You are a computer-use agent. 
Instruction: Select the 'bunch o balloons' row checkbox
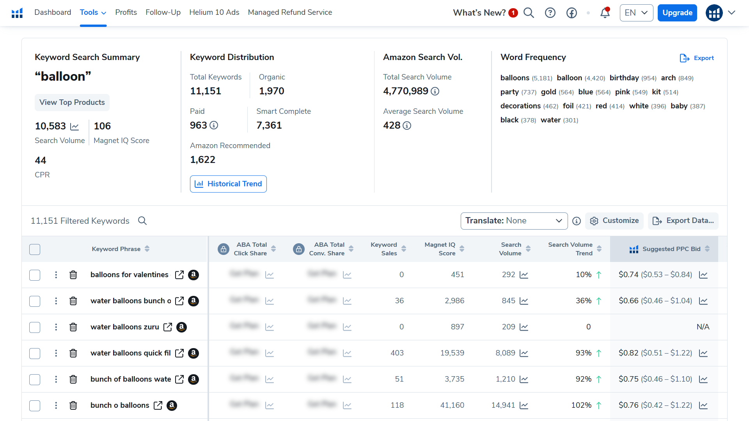point(35,405)
